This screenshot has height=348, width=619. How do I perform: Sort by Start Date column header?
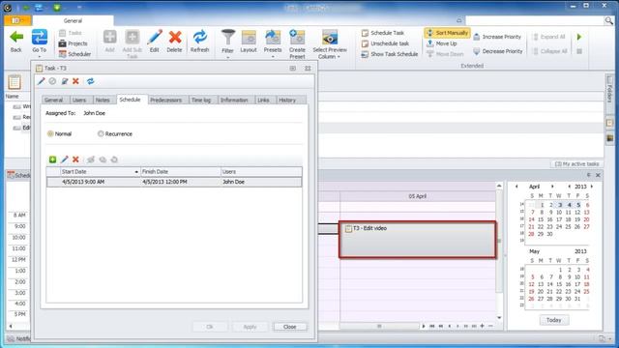coord(100,172)
